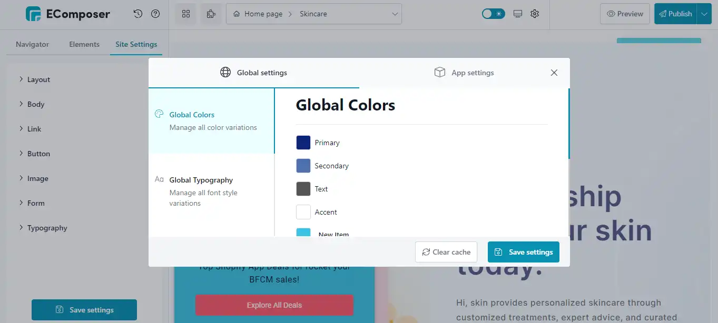Open the Secondary color swatch
The height and width of the screenshot is (323, 718).
303,166
